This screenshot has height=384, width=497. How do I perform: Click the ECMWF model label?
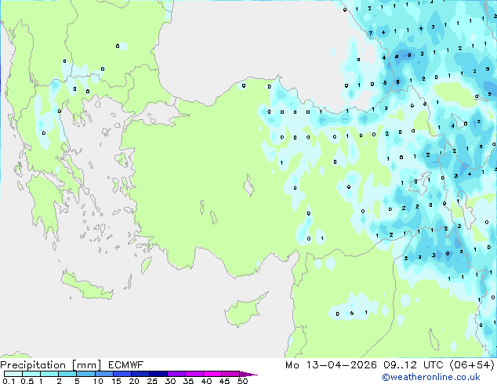pyautogui.click(x=126, y=365)
